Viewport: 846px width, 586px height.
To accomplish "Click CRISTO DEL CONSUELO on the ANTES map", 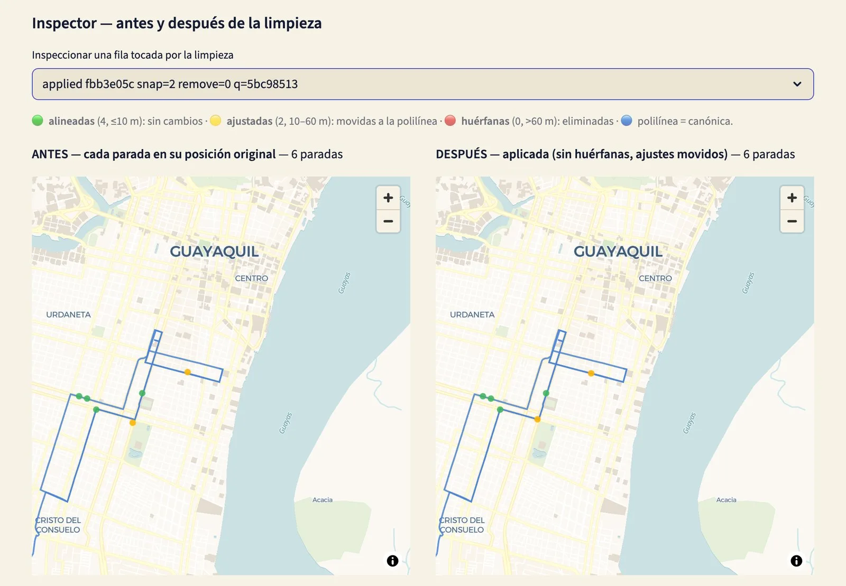I will tap(58, 525).
